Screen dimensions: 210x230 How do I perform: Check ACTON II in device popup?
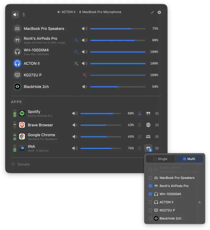pyautogui.click(x=150, y=202)
